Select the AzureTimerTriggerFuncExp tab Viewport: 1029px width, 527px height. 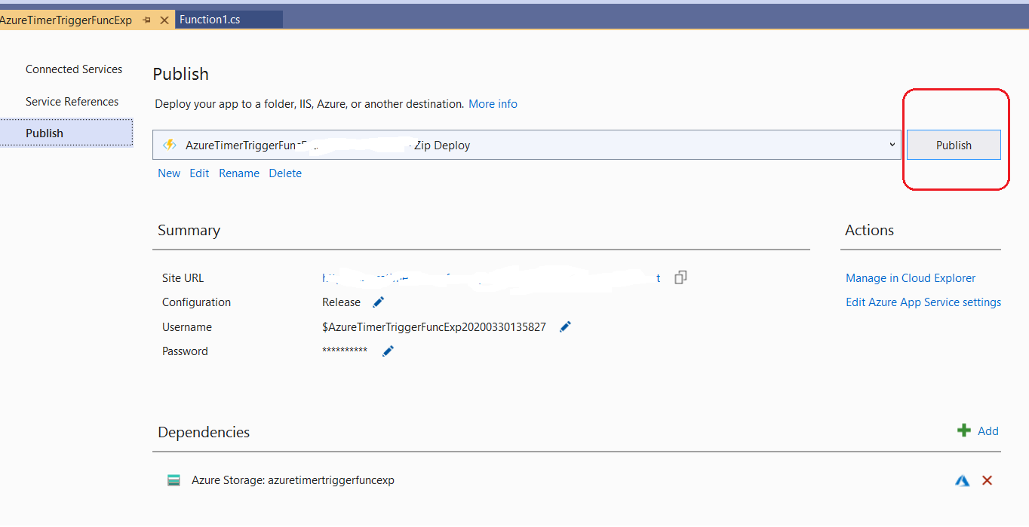point(66,20)
